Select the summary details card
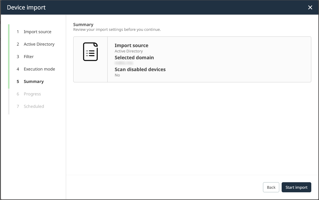Image resolution: width=319 pixels, height=200 pixels. (192, 59)
